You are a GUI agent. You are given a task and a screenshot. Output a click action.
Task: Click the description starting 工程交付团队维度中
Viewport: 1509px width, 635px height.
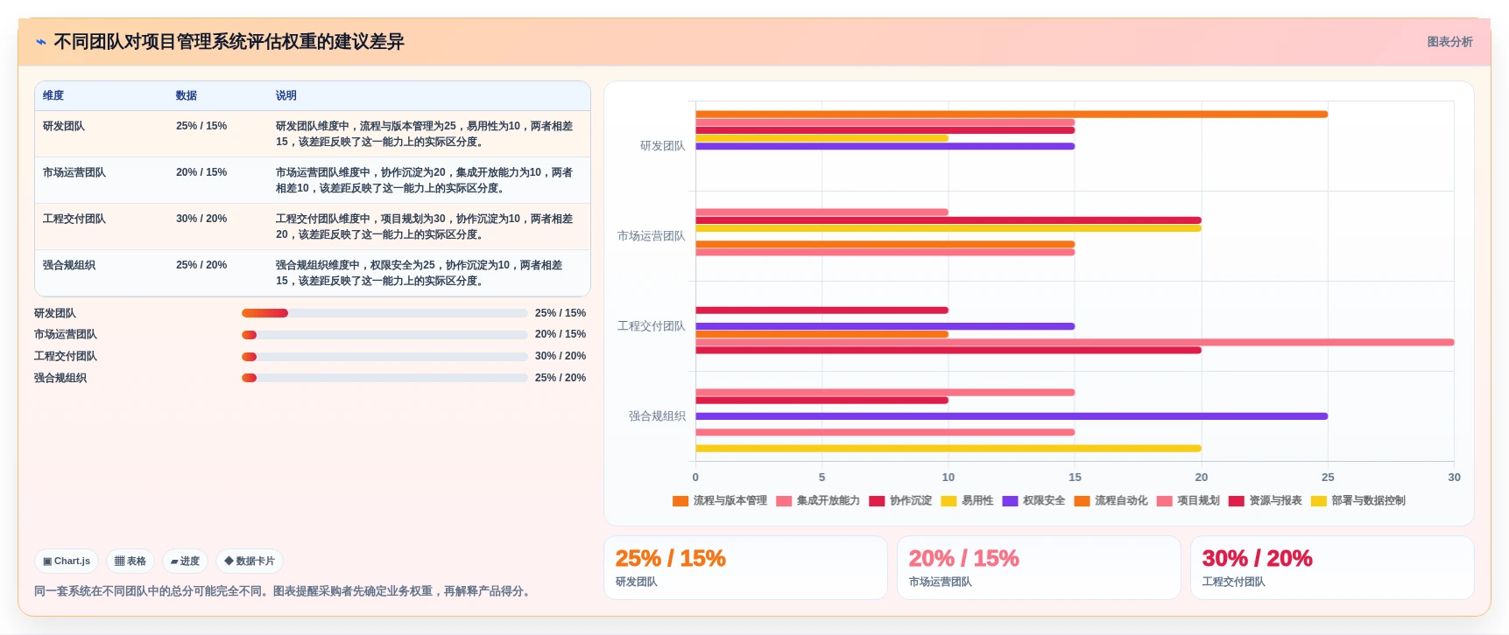click(425, 227)
